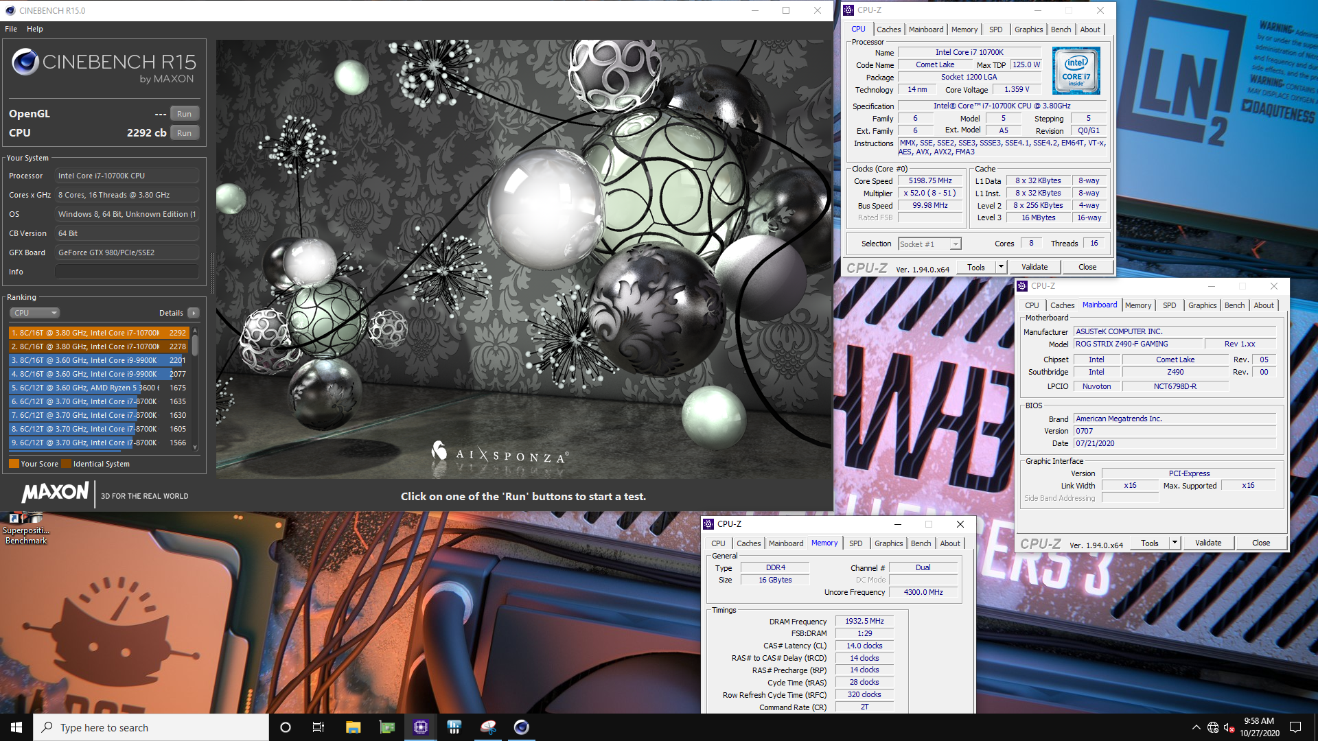Viewport: 1318px width, 741px height.
Task: Click Tools button in top CPU-Z window
Action: coord(976,268)
